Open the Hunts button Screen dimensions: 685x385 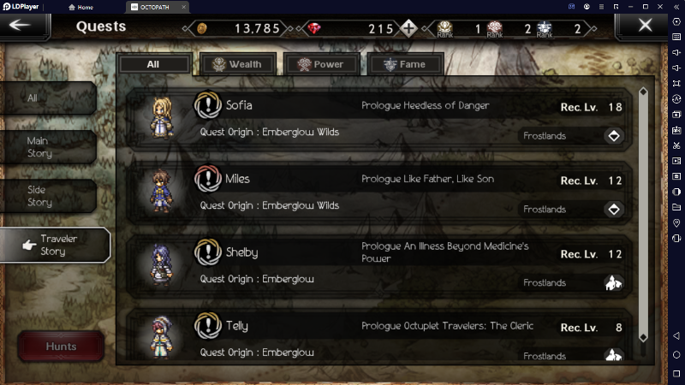click(61, 346)
